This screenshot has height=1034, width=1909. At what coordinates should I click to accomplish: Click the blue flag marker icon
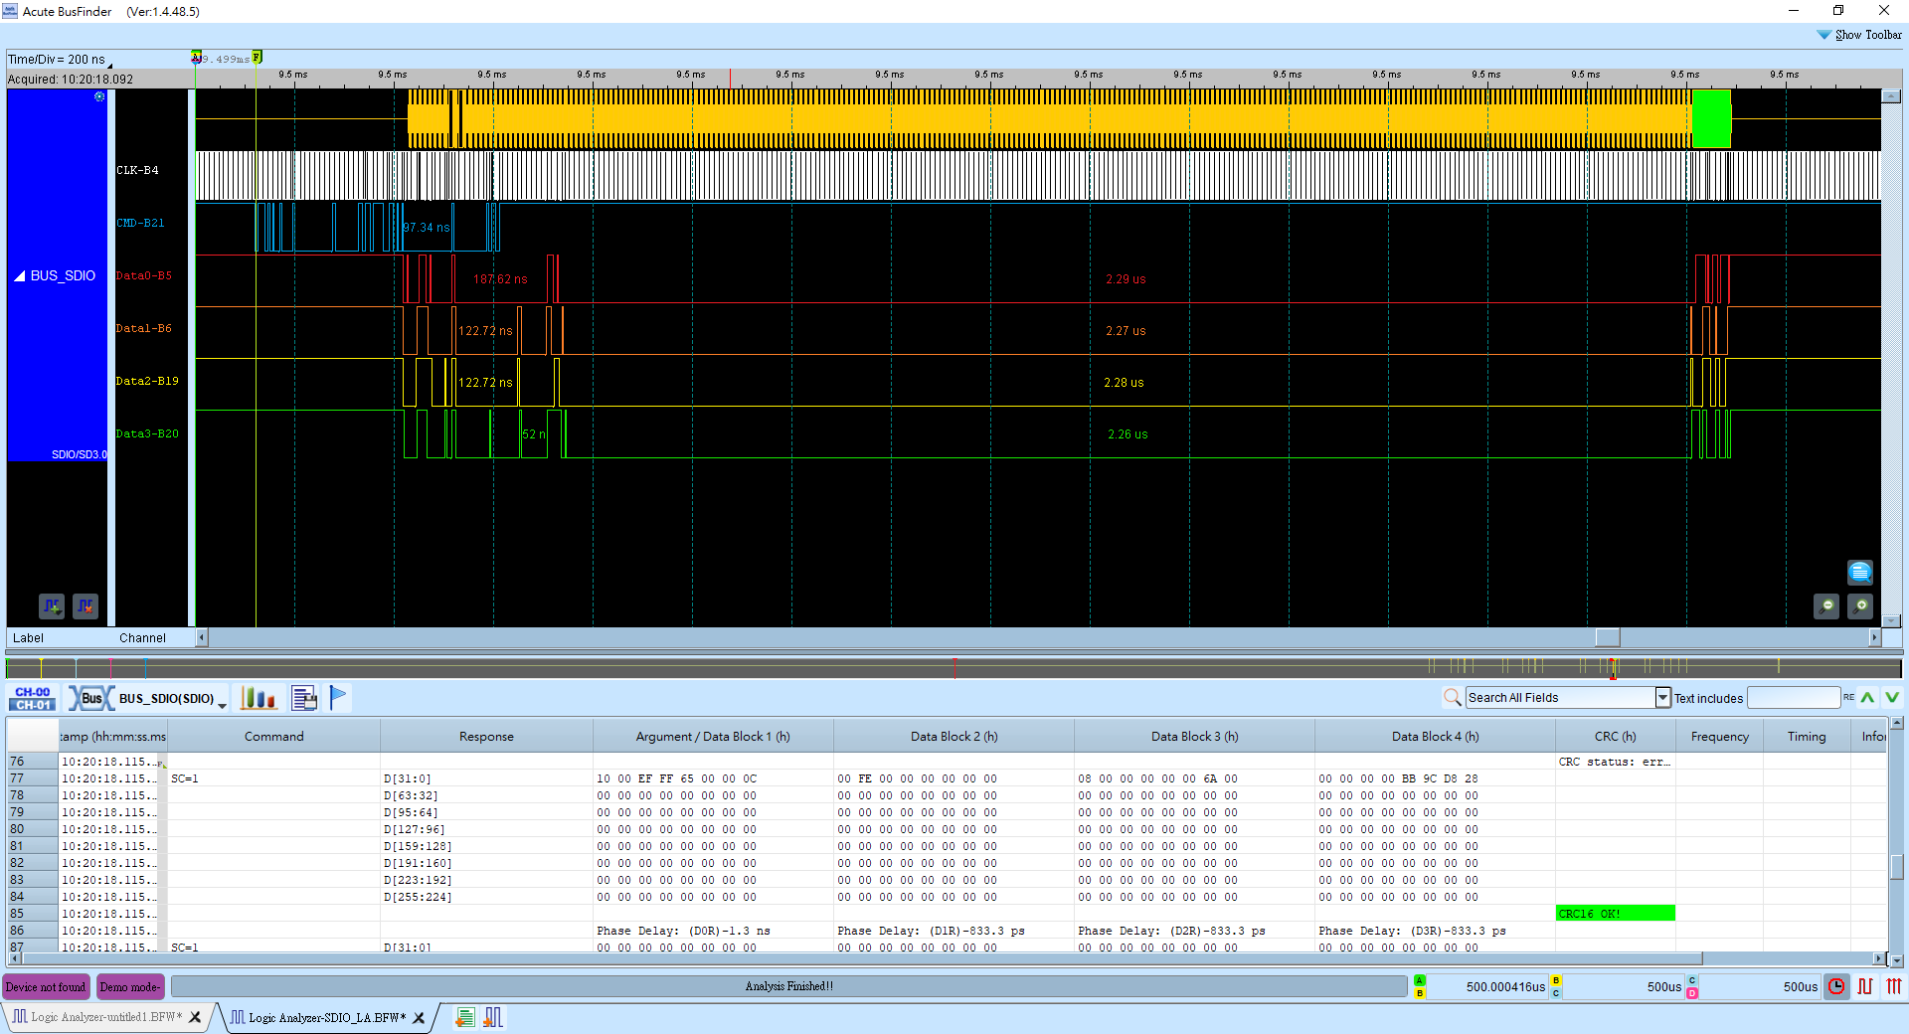[x=338, y=698]
